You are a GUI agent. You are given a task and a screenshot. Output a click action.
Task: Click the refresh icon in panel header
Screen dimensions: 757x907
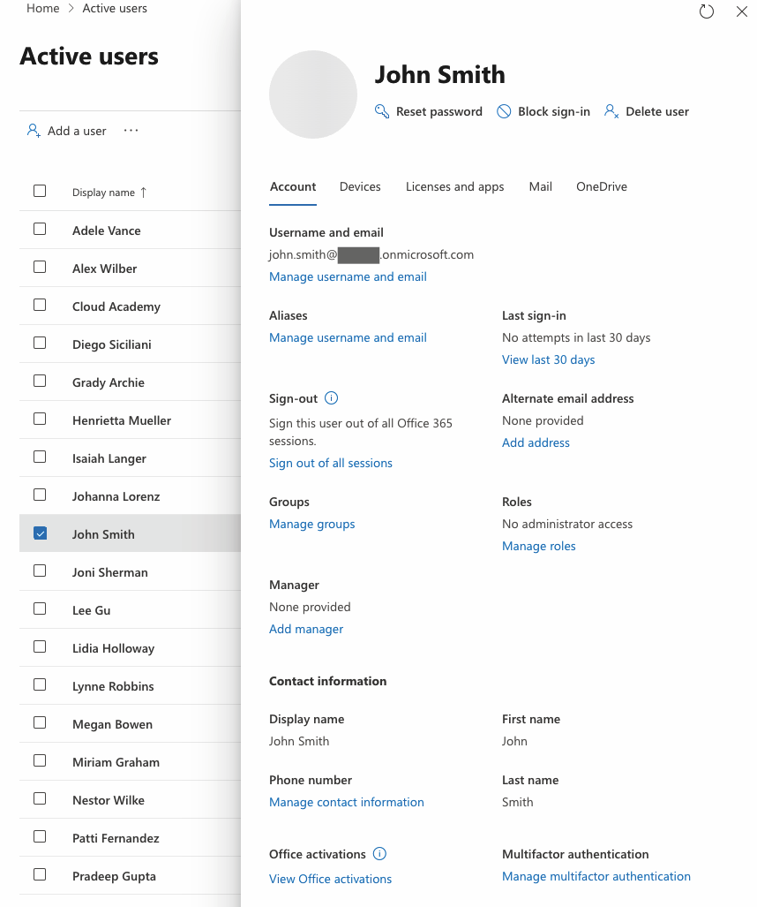(x=706, y=11)
